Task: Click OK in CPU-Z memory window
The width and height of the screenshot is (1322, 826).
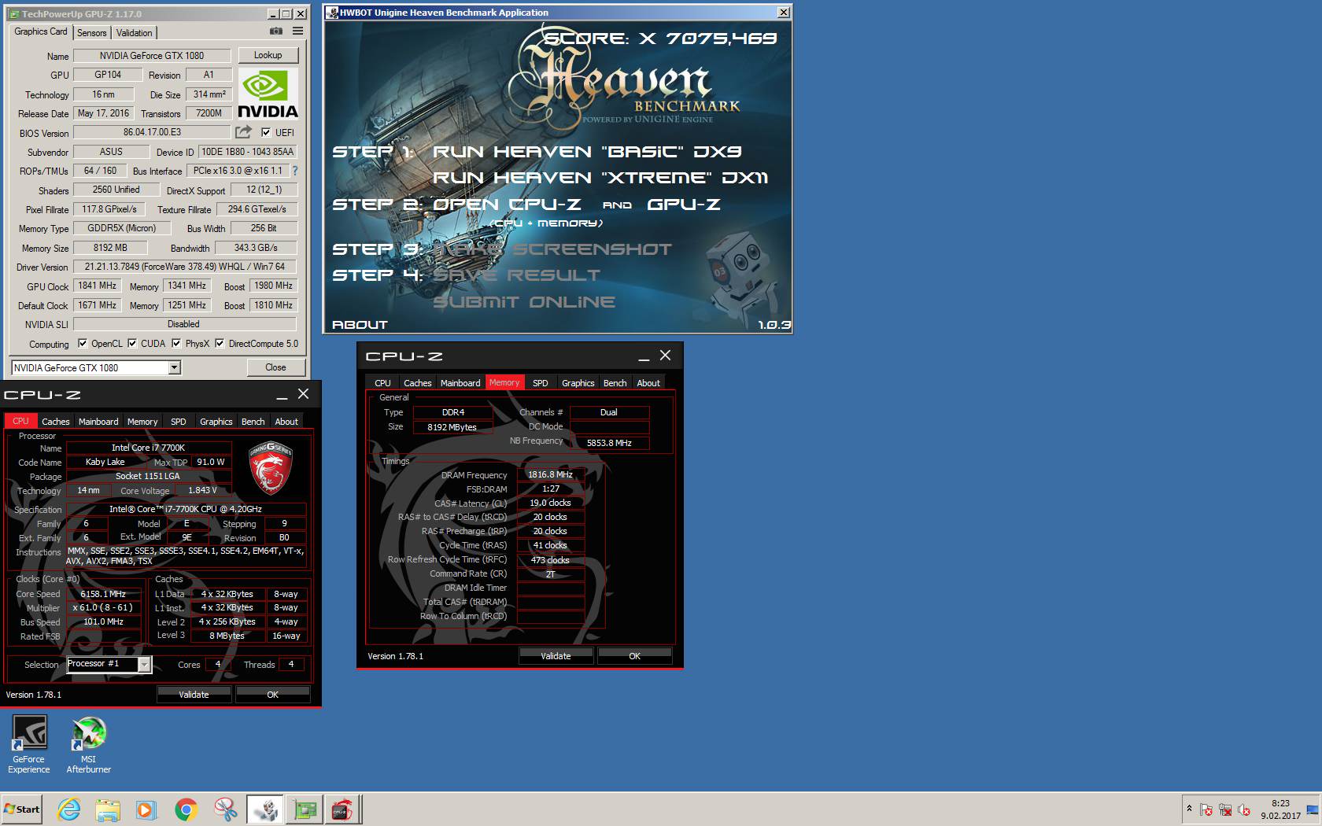Action: pos(634,656)
